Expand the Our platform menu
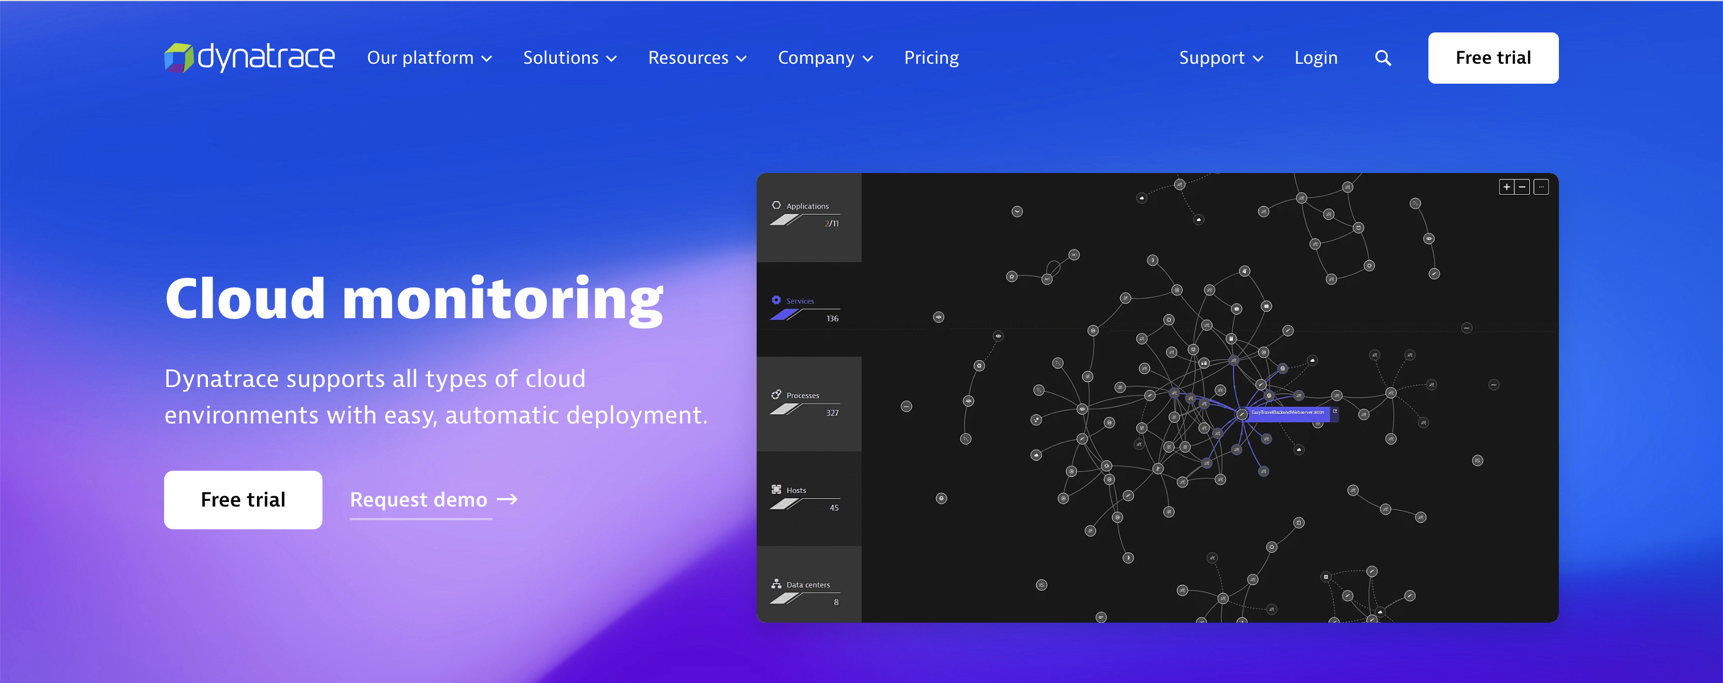 point(430,58)
